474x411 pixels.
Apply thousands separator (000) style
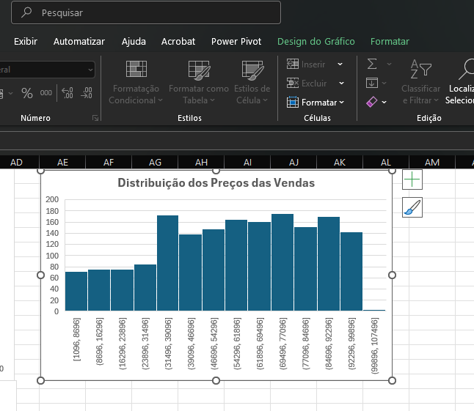point(46,93)
